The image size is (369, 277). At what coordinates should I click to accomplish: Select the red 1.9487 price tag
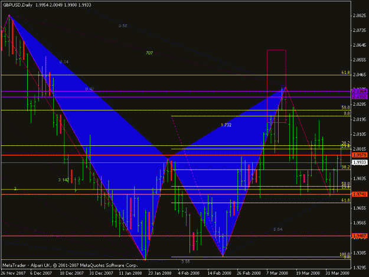pyautogui.click(x=360, y=236)
